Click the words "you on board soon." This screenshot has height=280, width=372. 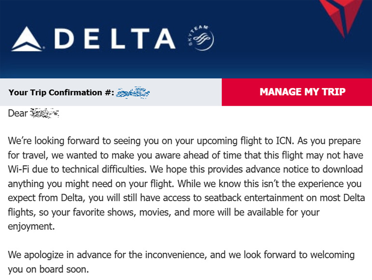click(48, 269)
